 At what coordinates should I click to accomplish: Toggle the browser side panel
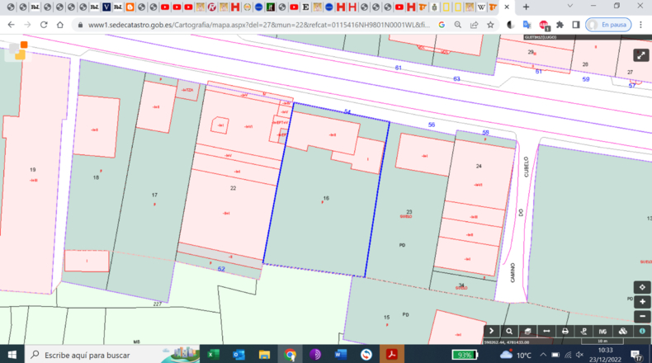576,25
